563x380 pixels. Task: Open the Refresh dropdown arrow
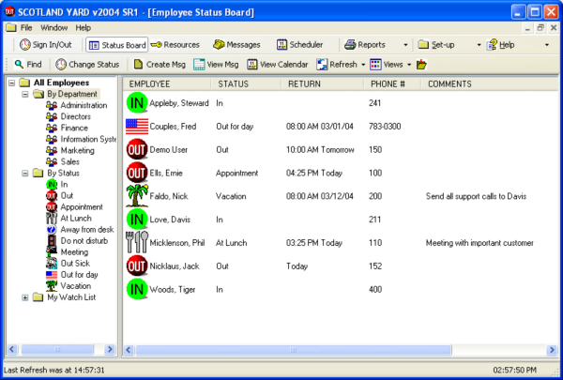pos(363,65)
